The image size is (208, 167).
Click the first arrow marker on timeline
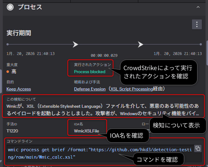pyautogui.click(x=75, y=44)
